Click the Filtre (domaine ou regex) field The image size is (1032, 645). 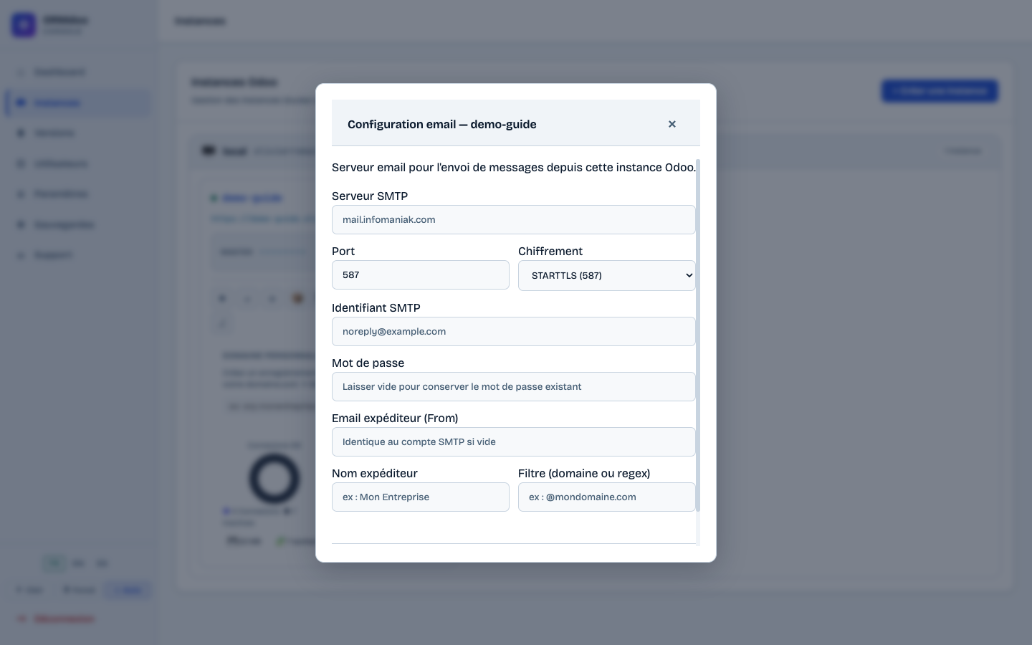(606, 497)
